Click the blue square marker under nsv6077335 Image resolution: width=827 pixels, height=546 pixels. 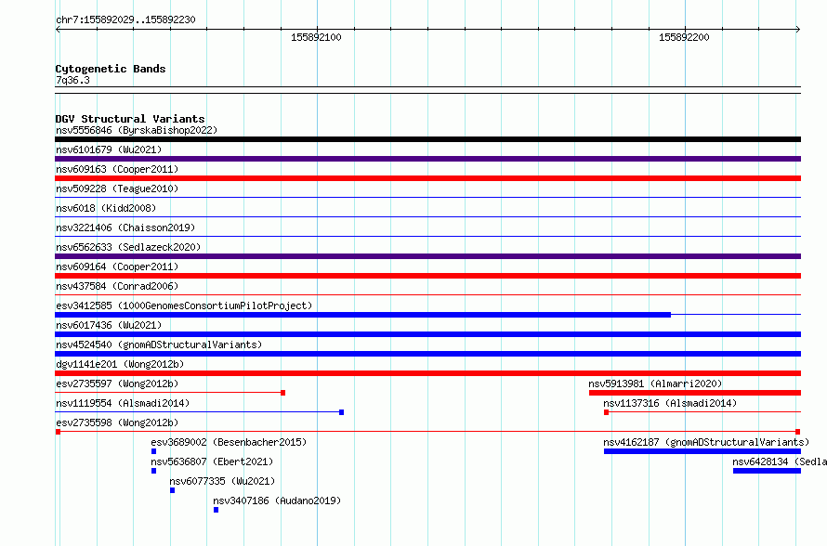tap(173, 490)
